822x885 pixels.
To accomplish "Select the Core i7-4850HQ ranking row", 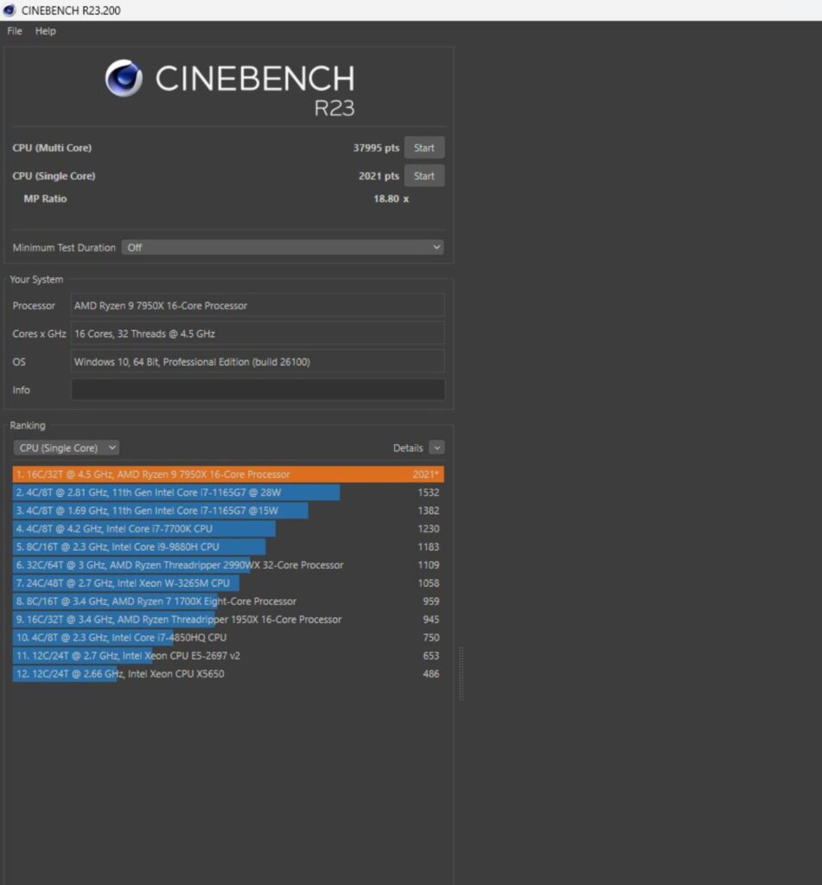I will click(228, 637).
